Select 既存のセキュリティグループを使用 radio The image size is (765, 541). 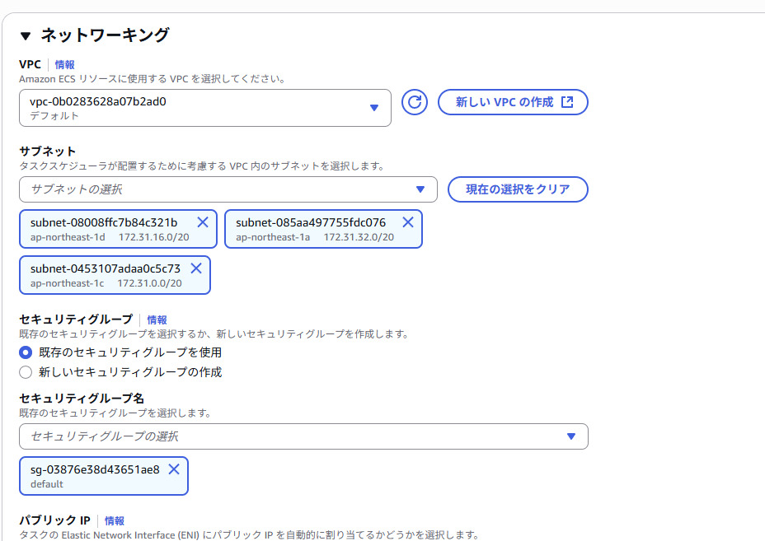(26, 352)
